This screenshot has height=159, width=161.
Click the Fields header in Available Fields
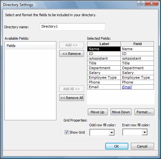tap(30, 46)
